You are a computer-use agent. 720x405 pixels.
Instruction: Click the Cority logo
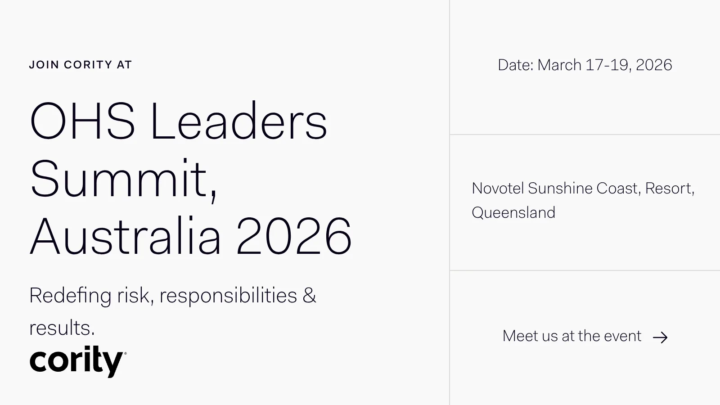[x=76, y=361]
